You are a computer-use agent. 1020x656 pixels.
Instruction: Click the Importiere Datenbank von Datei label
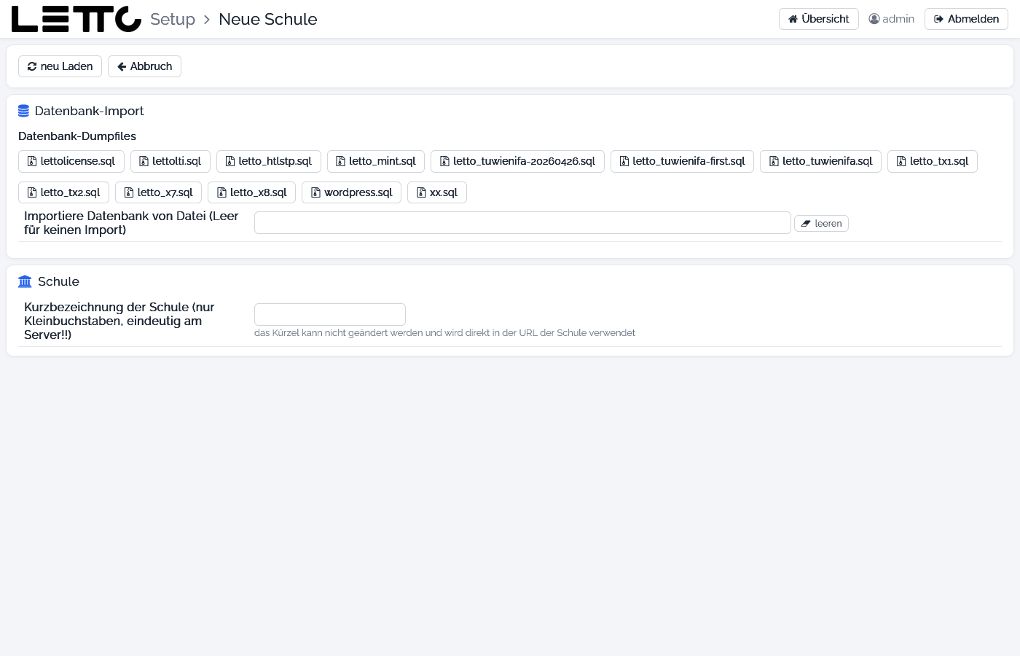pos(131,223)
